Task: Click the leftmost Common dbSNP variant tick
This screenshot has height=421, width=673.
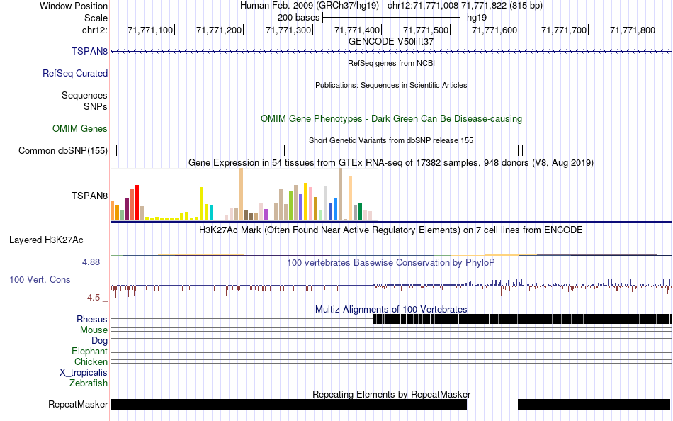Action: [116, 150]
